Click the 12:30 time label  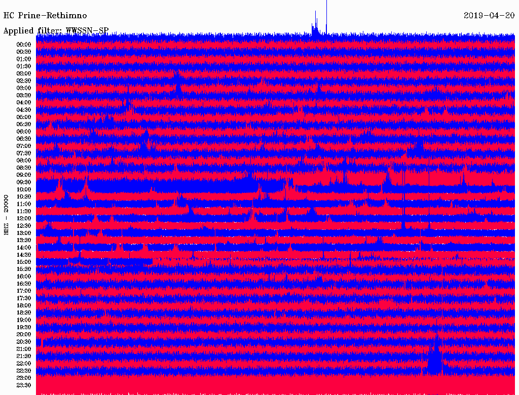point(24,226)
